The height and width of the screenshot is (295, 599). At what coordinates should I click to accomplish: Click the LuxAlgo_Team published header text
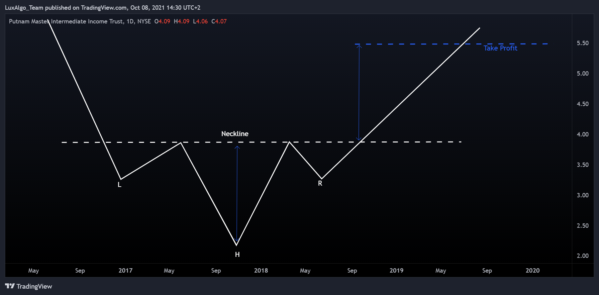(103, 8)
